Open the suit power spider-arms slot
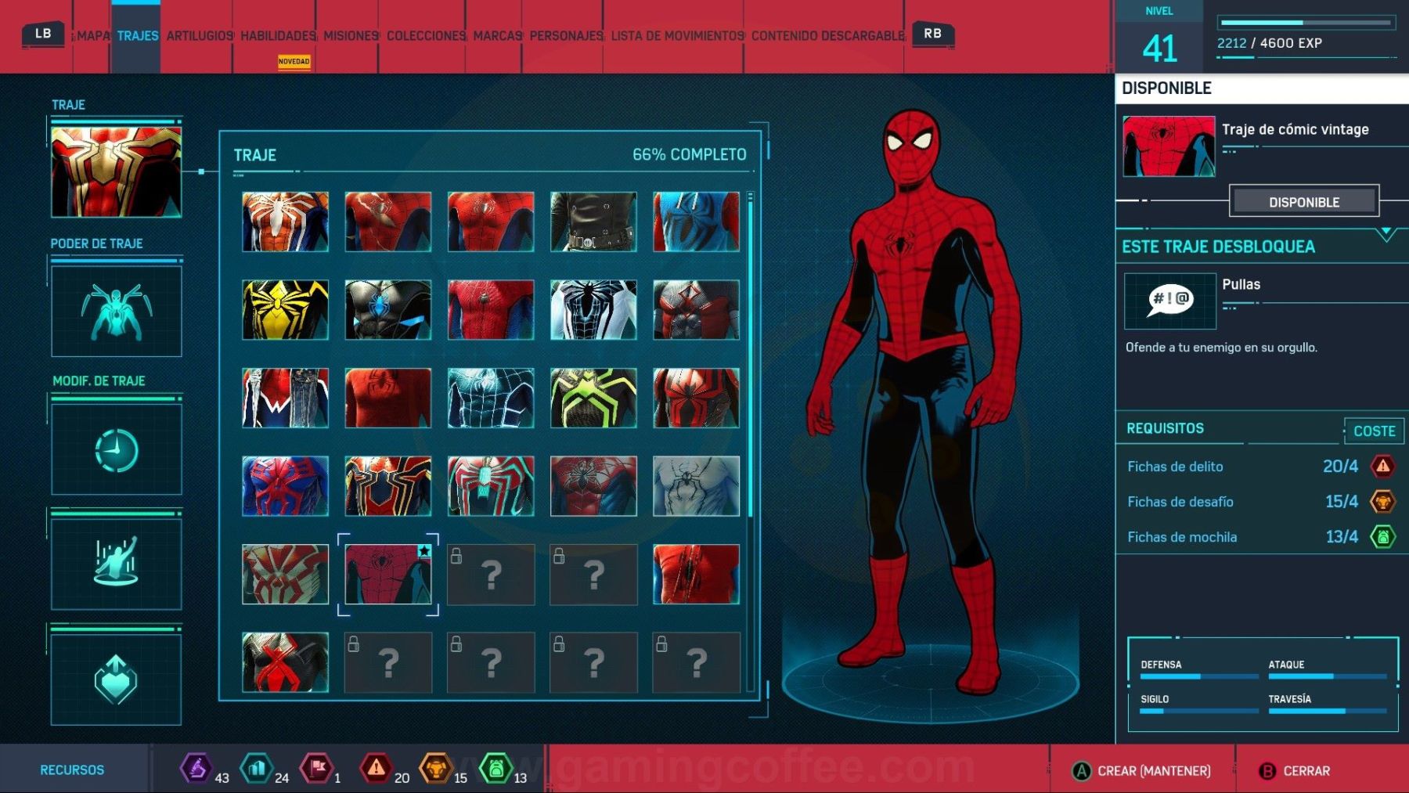 click(x=116, y=311)
